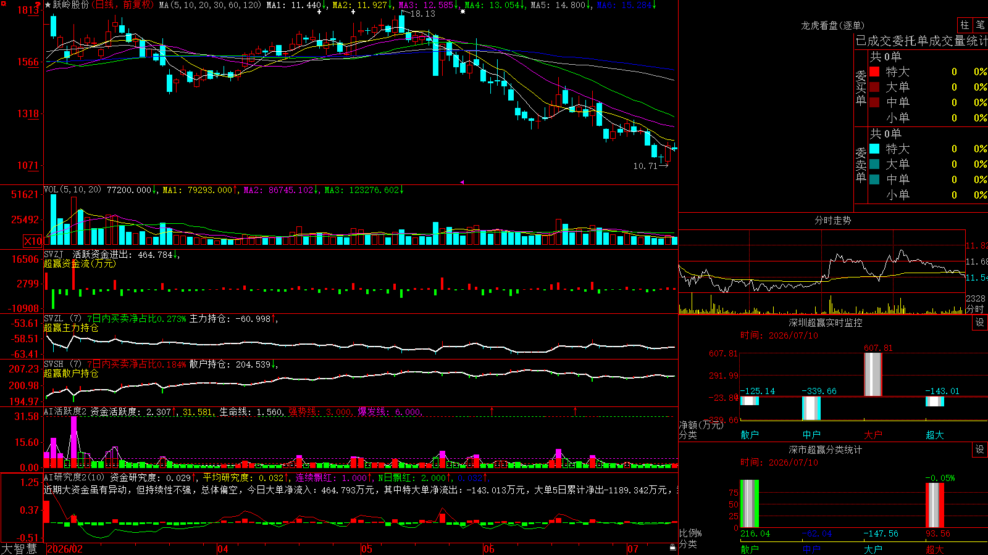Click the 大智慧 logo text
Image resolution: width=988 pixels, height=555 pixels.
click(x=19, y=549)
